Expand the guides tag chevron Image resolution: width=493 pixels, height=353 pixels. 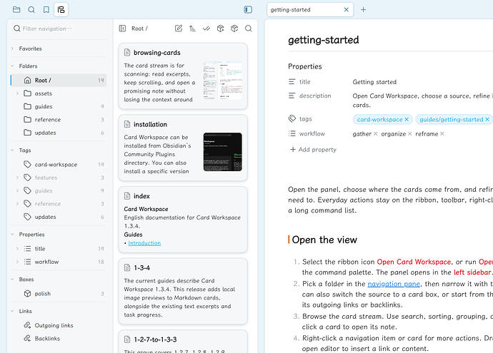(17, 191)
